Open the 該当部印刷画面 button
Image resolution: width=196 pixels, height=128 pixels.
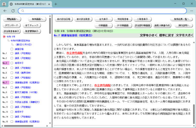142,26
